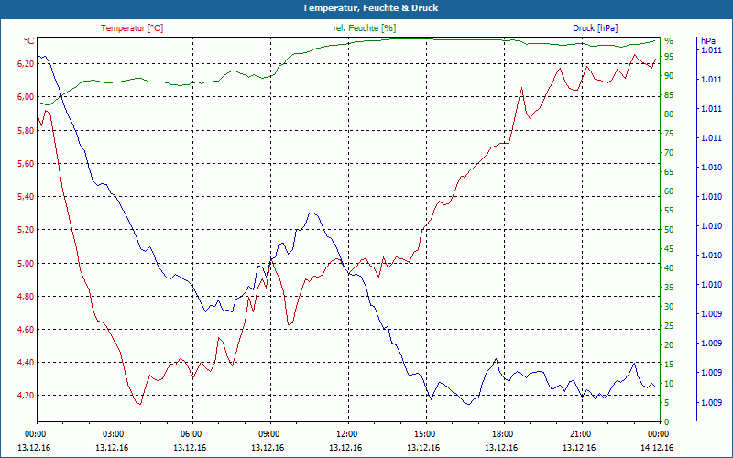Screen dimensions: 733x458
Task: Click humidity axis value "15"
Action: coord(669,365)
